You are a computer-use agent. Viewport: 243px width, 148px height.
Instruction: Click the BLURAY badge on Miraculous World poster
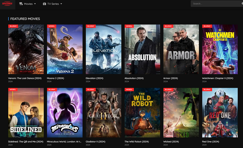pos(52,90)
